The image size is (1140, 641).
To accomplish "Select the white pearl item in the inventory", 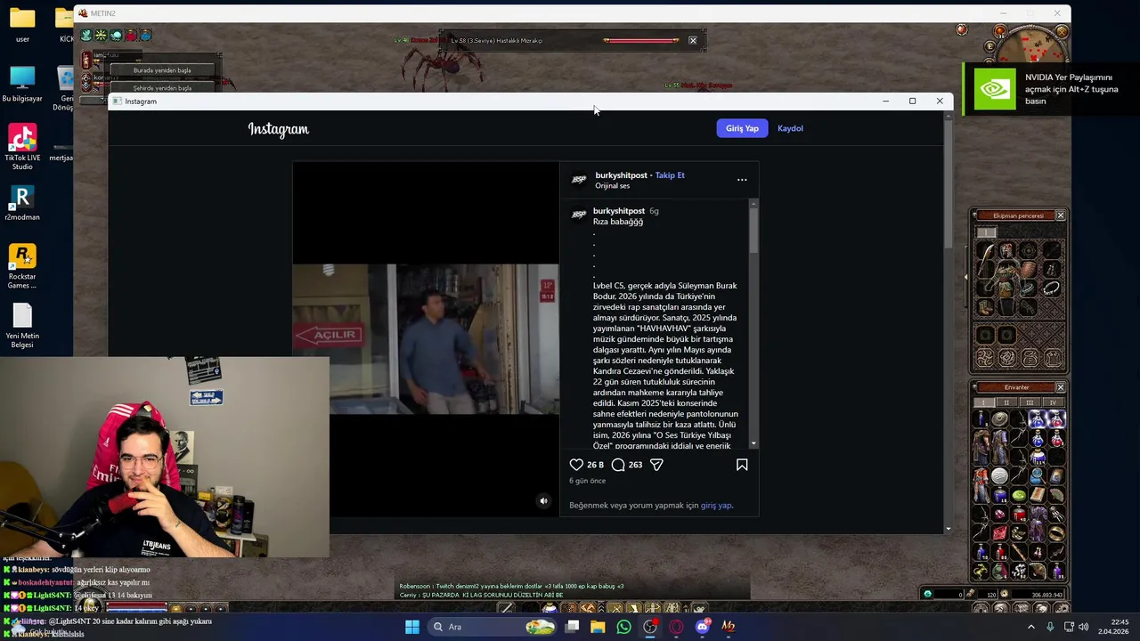I will point(999,476).
